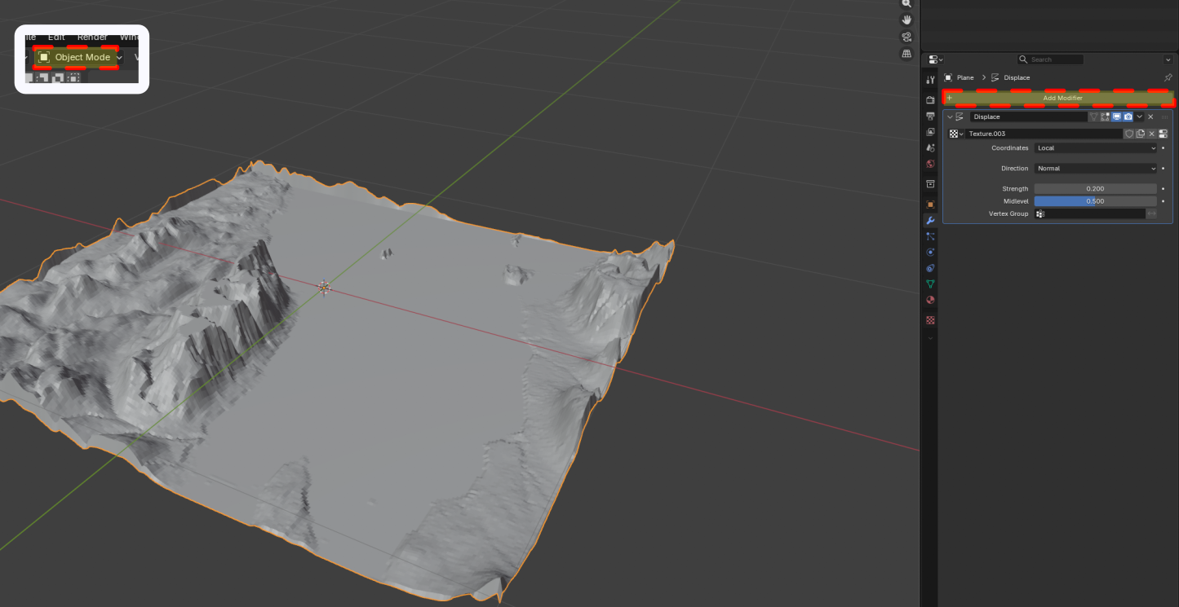Open the Collection properties tab
The height and width of the screenshot is (607, 1179).
tap(930, 184)
